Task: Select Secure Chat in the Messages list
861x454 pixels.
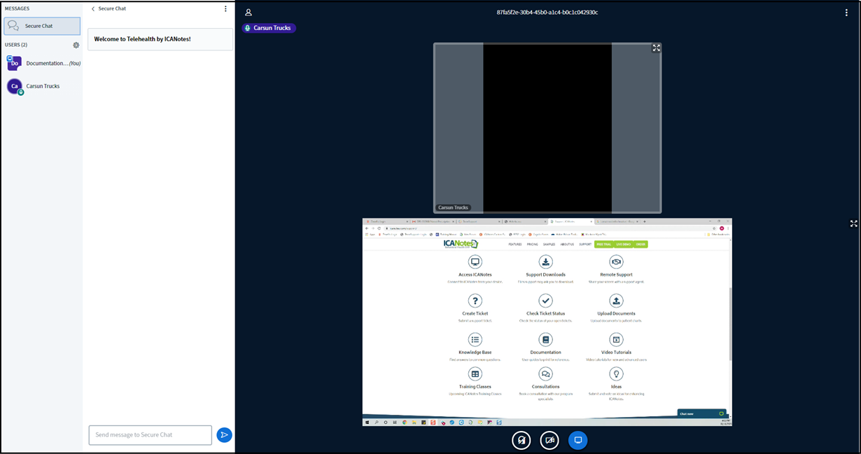Action: (42, 26)
